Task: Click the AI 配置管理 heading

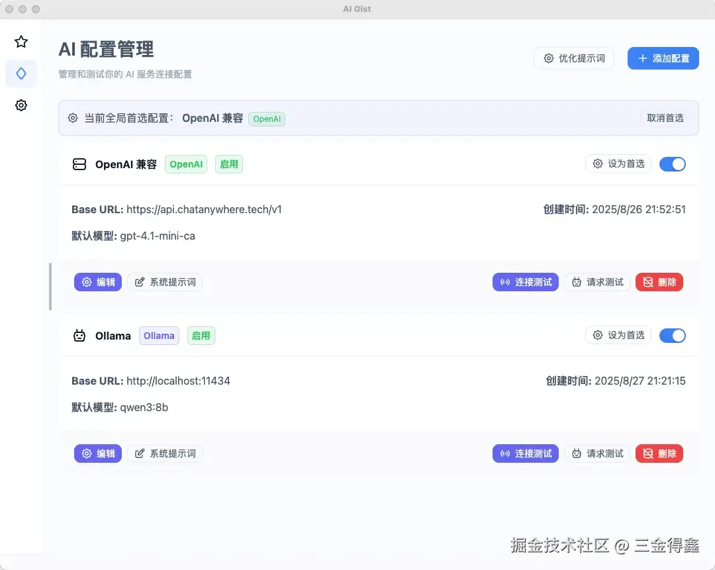Action: (x=106, y=49)
